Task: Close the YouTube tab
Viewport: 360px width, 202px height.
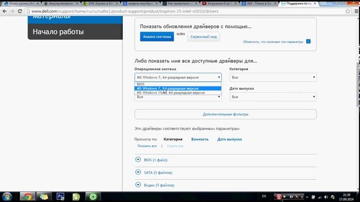Action: 236,3
